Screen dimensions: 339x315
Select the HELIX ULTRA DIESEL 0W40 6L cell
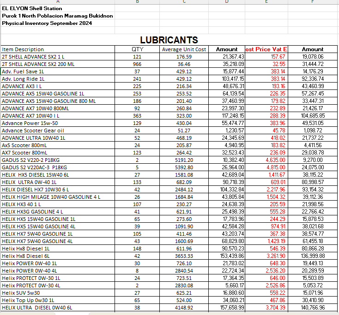[x=58, y=308]
